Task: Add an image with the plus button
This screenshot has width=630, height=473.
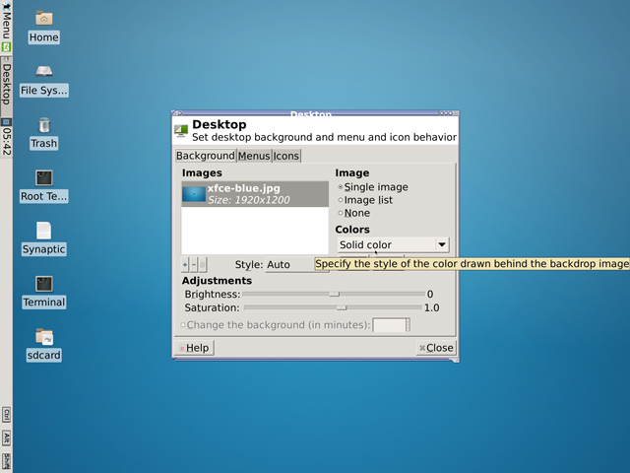Action: 185,265
